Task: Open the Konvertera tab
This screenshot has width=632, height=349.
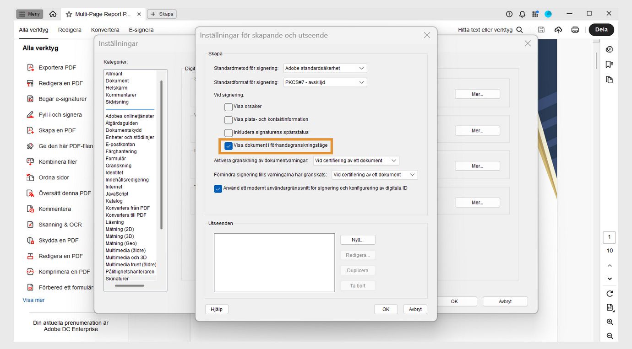Action: [x=105, y=30]
